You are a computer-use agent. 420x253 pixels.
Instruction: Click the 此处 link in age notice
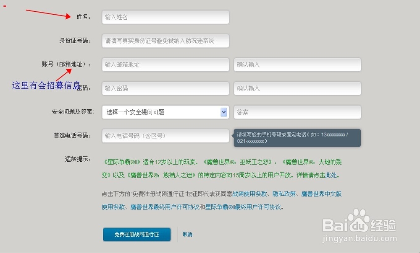331,175
